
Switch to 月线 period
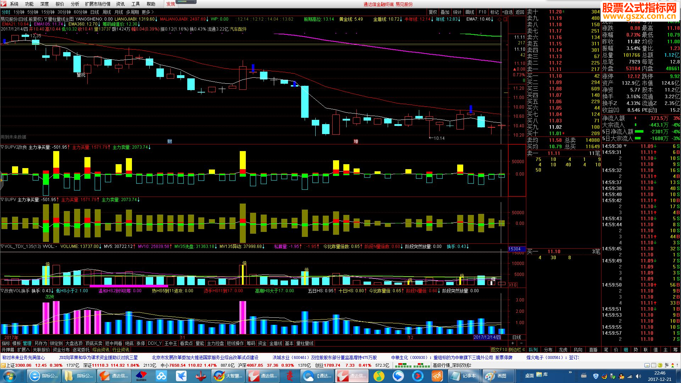119,12
